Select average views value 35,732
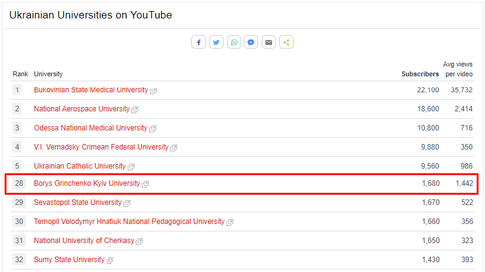The image size is (485, 272). pyautogui.click(x=462, y=90)
